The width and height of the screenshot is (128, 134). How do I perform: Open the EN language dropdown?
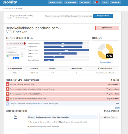tap(105, 2)
